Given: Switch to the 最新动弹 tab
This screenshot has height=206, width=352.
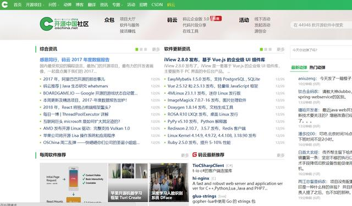Looking at the screenshot, I should click(299, 68).
